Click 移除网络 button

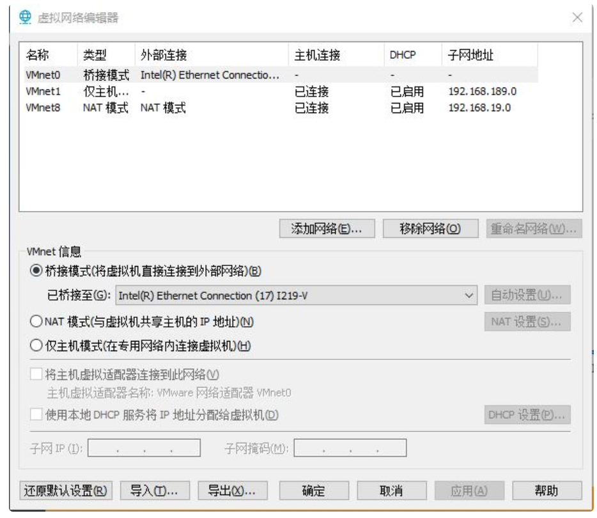(x=431, y=228)
